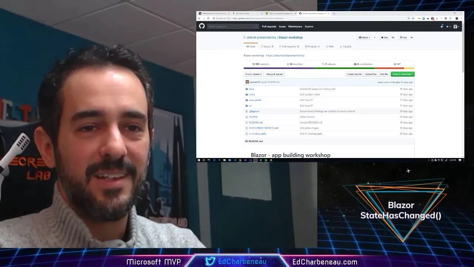
Task: Open the aka.ms/blazorworkshop link
Action: tap(285, 55)
